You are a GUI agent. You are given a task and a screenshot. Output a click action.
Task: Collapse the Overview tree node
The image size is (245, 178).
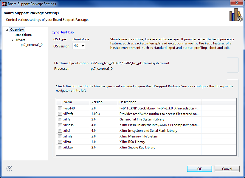coord(7,30)
